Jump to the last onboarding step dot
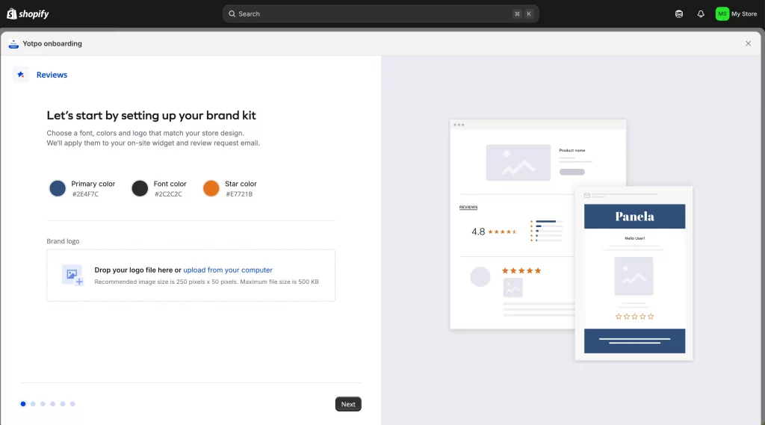This screenshot has width=765, height=425. click(72, 404)
